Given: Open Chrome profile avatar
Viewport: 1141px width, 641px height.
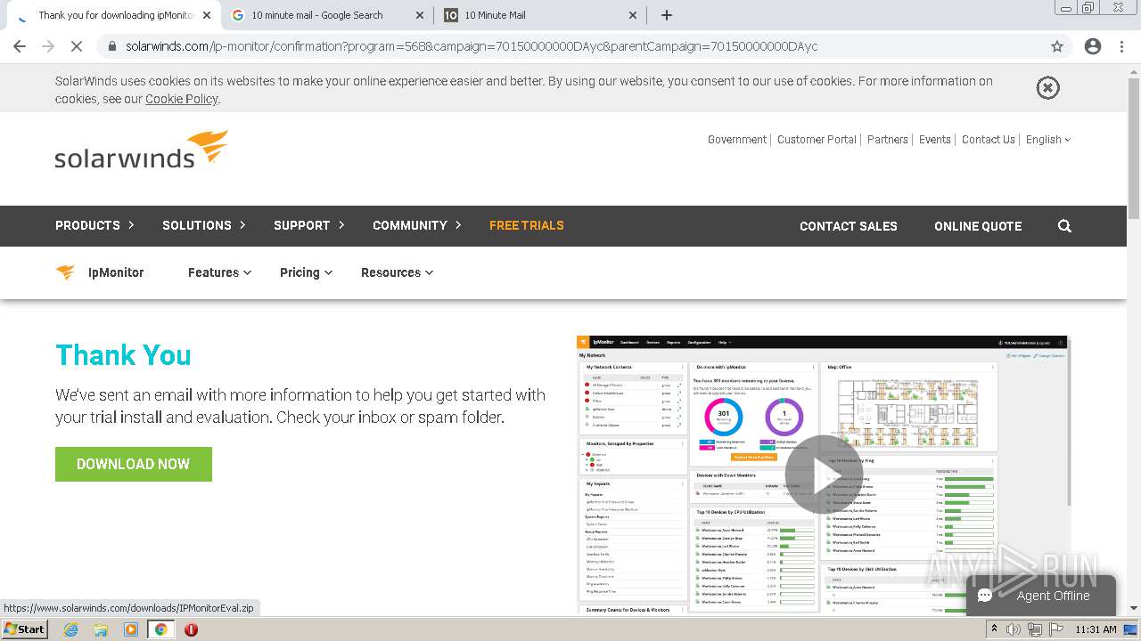Looking at the screenshot, I should (x=1093, y=46).
